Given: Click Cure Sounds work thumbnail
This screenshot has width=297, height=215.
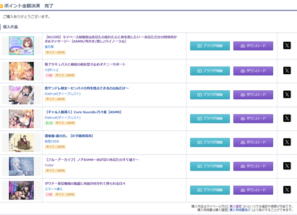Looking at the screenshot, I should (x=21, y=119).
